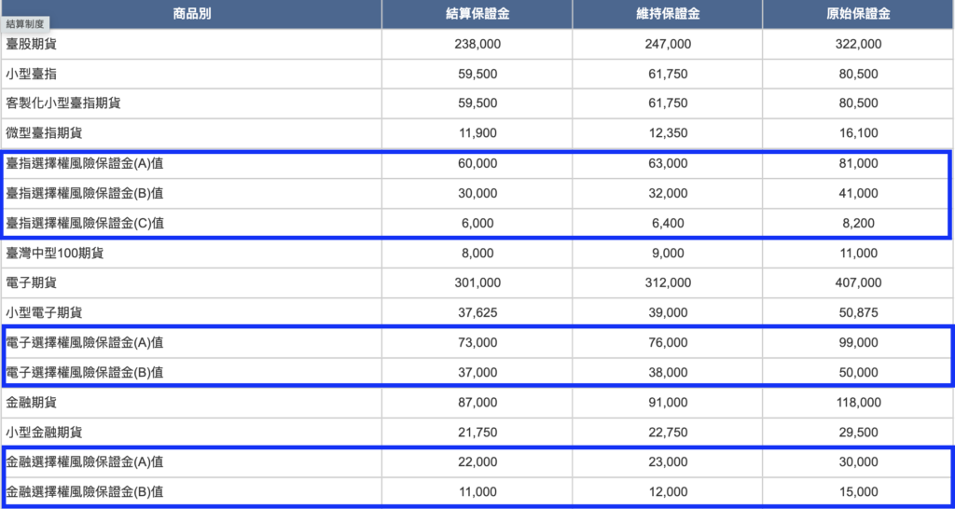The width and height of the screenshot is (955, 509).
Task: Click the 8,200 initial margin cell
Action: pos(858,224)
